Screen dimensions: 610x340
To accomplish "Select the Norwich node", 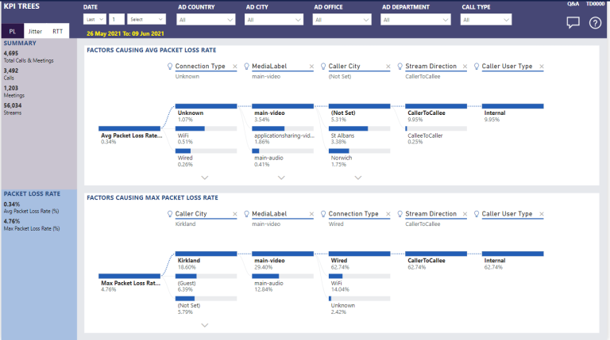I will click(x=360, y=158).
